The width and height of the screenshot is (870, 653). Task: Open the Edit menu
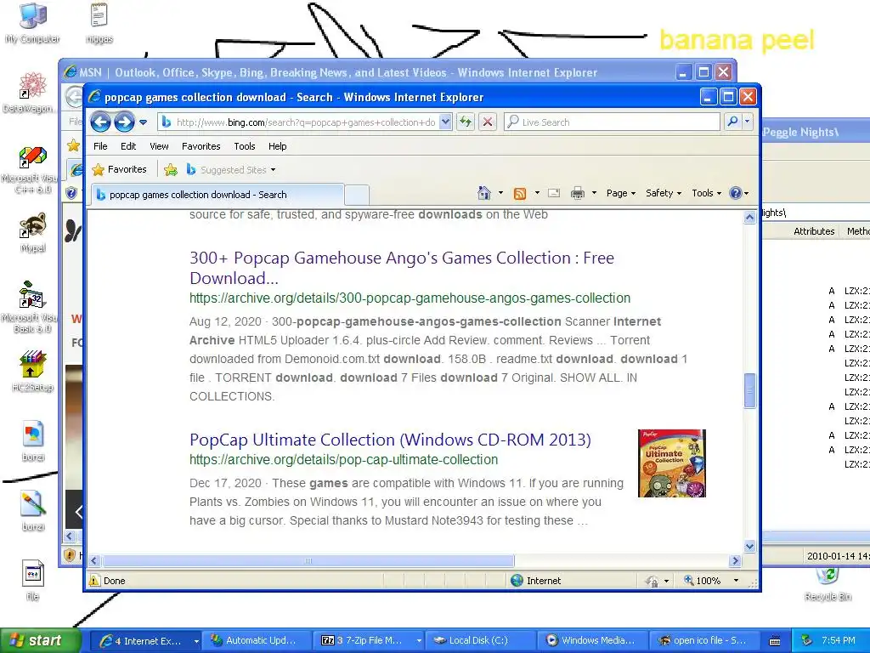(x=128, y=146)
